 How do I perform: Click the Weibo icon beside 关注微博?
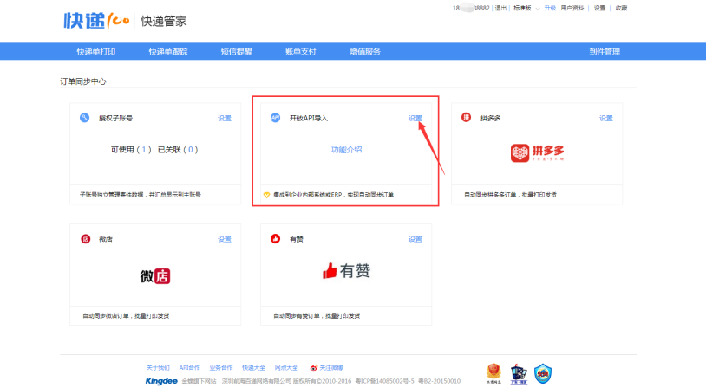(314, 367)
